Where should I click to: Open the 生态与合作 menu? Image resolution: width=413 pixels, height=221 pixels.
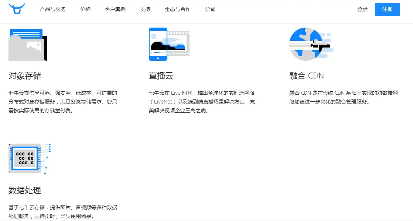[178, 10]
